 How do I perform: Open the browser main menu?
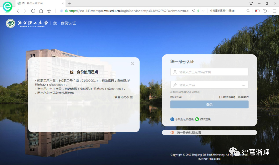click(274, 11)
